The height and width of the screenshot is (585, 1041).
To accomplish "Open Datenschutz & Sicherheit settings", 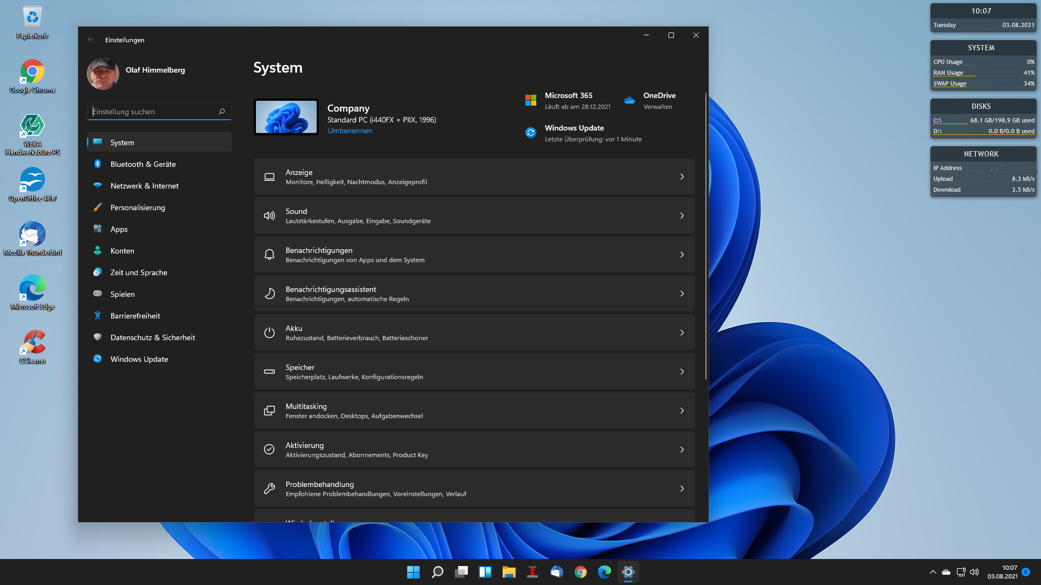I will (x=159, y=337).
